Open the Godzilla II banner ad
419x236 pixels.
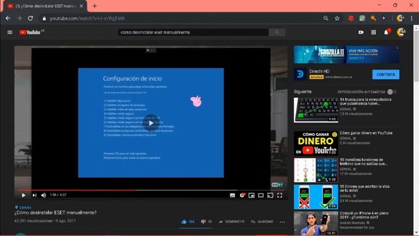pyautogui.click(x=346, y=54)
